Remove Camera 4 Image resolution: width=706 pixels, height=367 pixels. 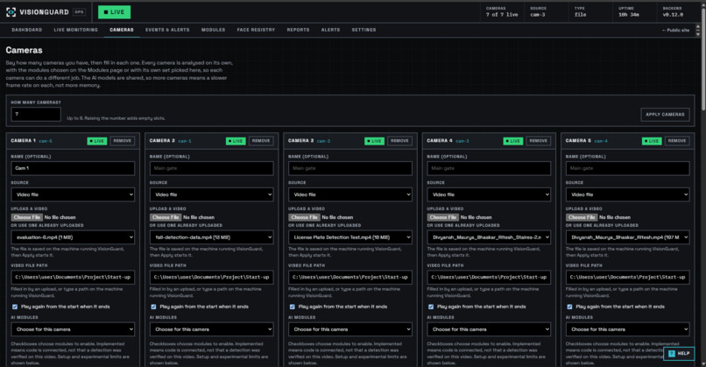click(539, 141)
